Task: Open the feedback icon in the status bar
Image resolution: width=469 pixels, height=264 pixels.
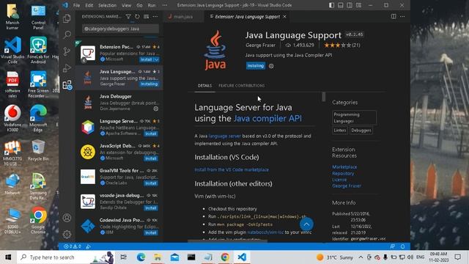Action: [393, 246]
